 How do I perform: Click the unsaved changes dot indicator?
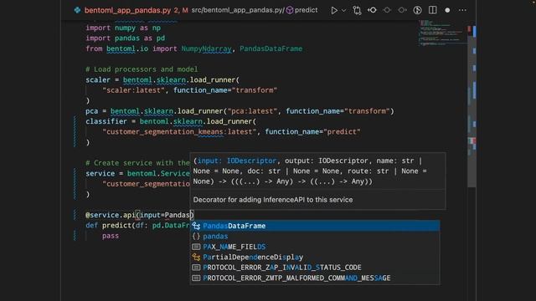[447, 10]
